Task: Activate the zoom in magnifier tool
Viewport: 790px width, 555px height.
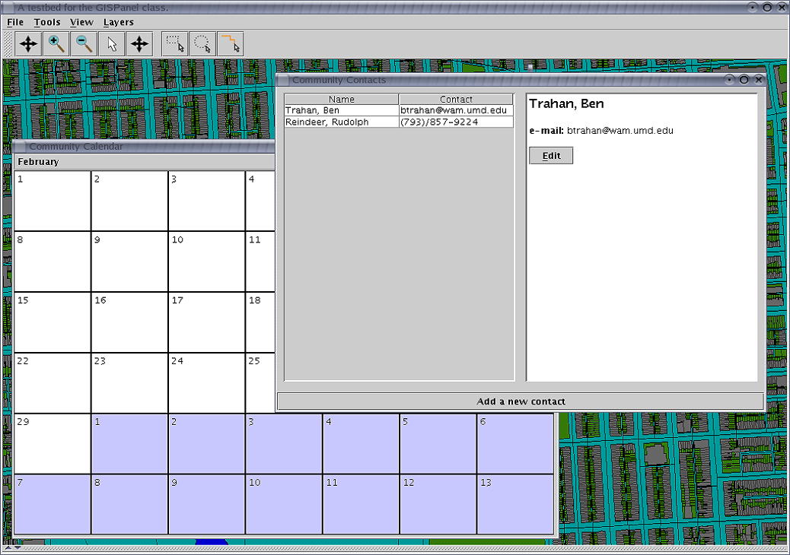Action: 56,44
